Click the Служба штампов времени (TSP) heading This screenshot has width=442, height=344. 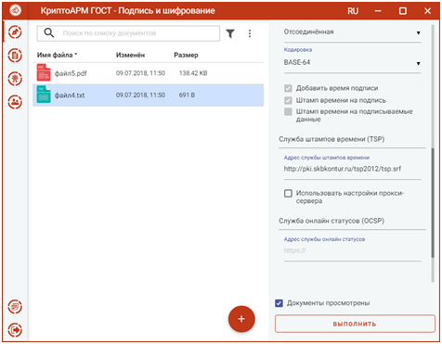point(331,139)
